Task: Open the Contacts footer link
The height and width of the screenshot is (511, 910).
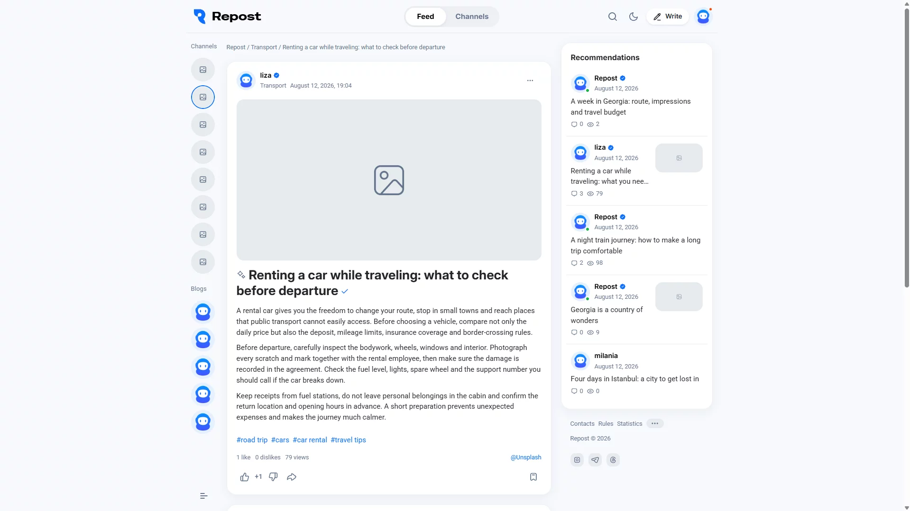Action: [582, 424]
